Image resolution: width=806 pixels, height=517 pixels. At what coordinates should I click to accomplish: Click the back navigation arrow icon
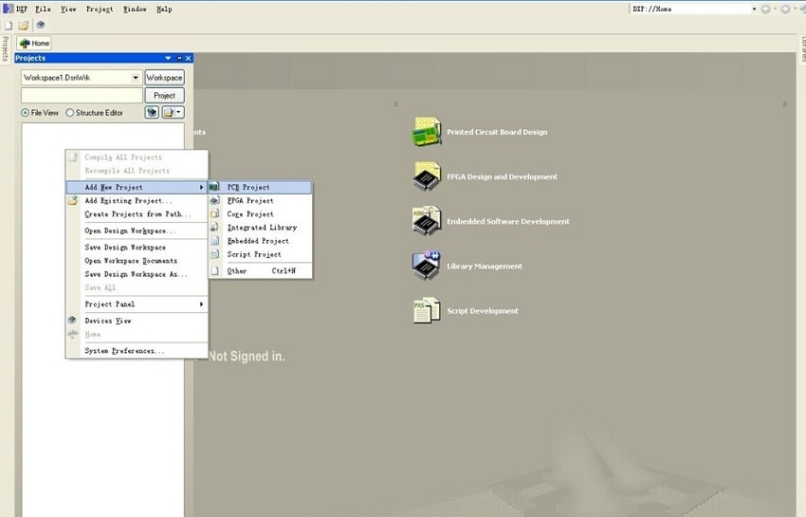(x=766, y=9)
